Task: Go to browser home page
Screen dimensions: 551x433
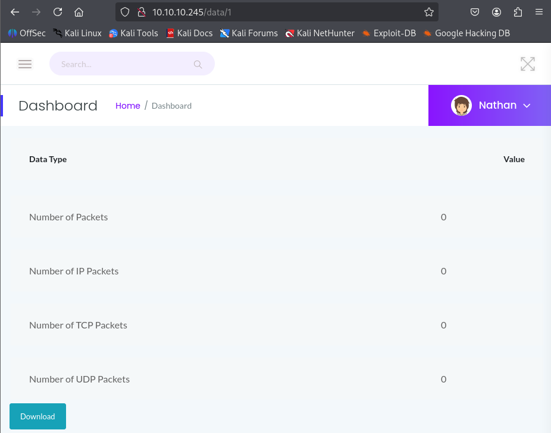Action: [x=79, y=12]
